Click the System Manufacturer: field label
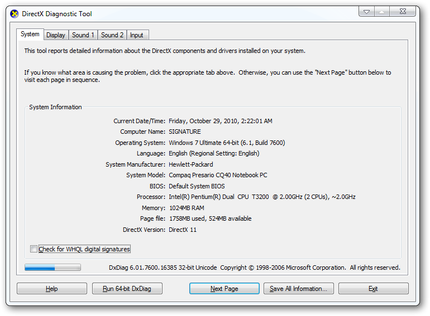Image resolution: width=430 pixels, height=316 pixels. (136, 164)
